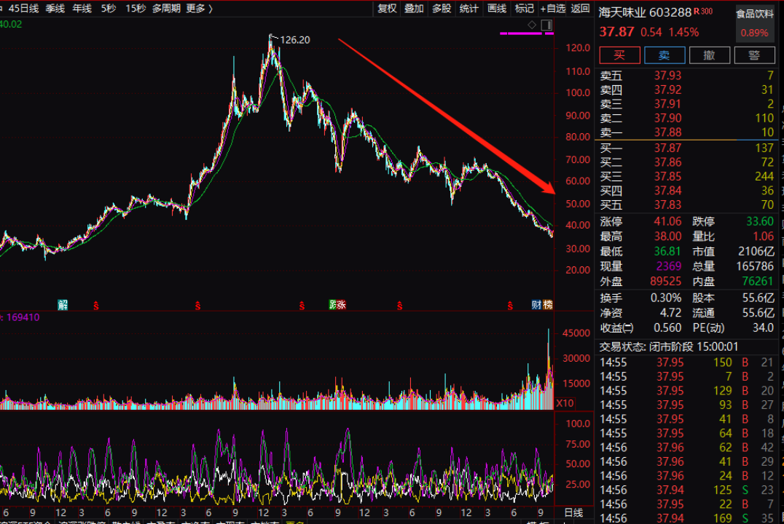The image size is (784, 524).
Task: Click the 内盘 value 76261
Action: click(x=758, y=281)
